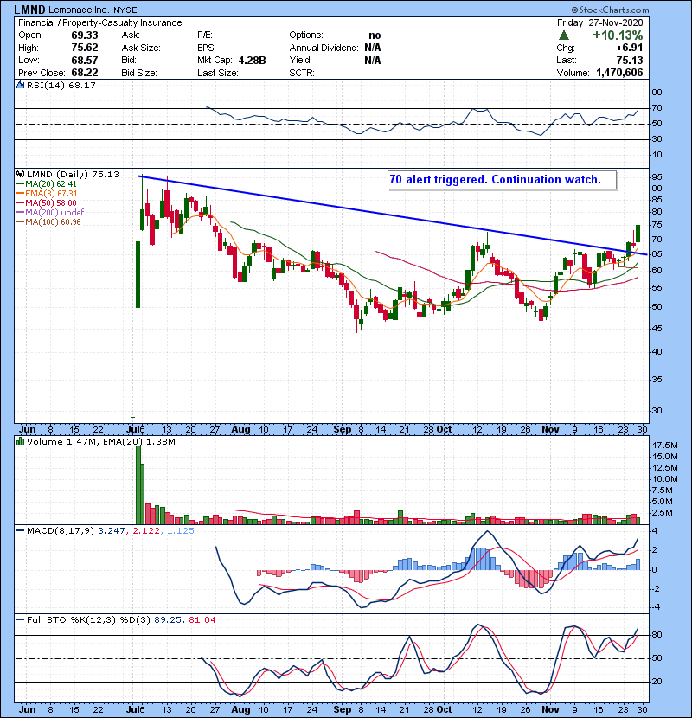The width and height of the screenshot is (692, 718).
Task: Click Financial / Property-Casualty Insurance sector text
Action: click(x=99, y=22)
